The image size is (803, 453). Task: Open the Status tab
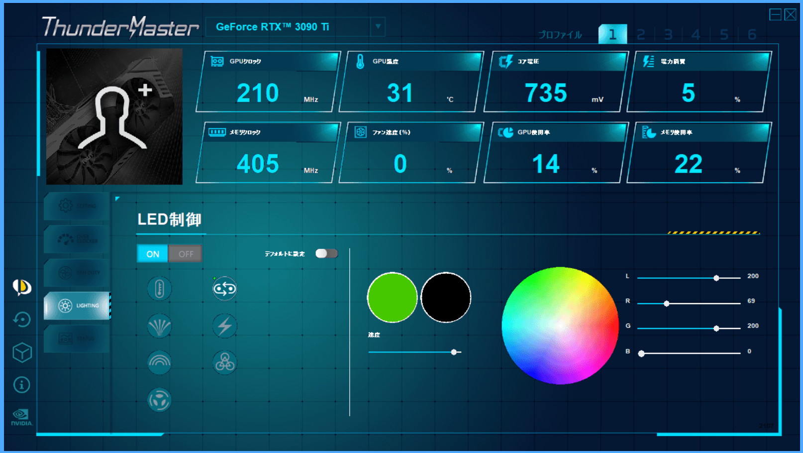(77, 339)
